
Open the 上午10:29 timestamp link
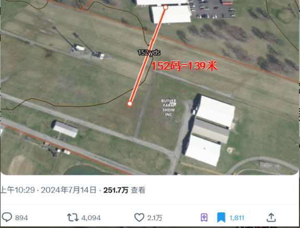(x=18, y=190)
